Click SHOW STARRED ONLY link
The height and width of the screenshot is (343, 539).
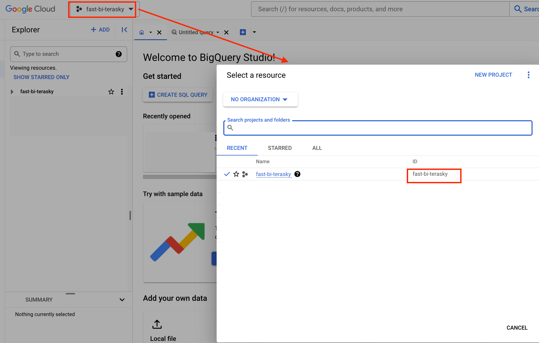(41, 77)
